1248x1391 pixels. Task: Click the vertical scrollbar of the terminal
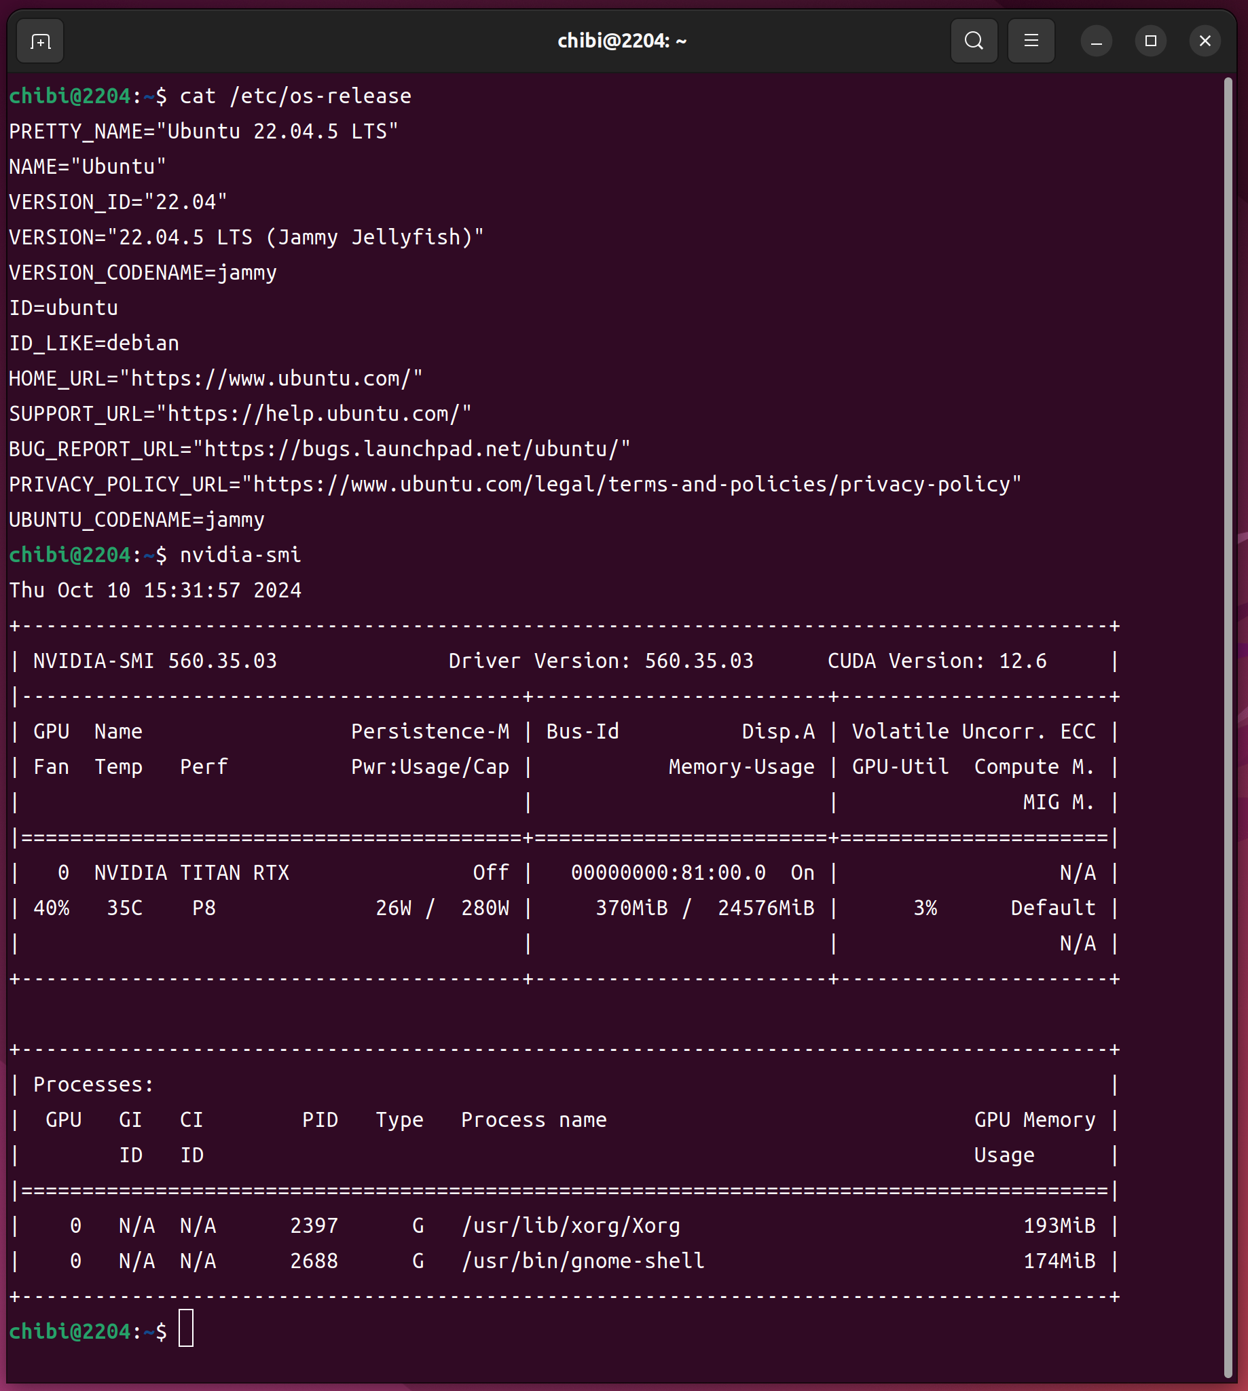(x=1228, y=686)
